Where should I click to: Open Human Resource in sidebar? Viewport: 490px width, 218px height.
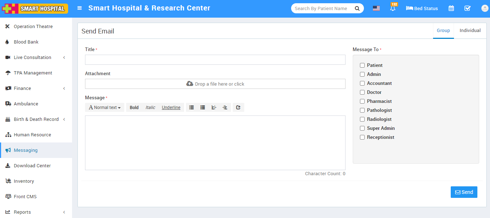(x=32, y=135)
